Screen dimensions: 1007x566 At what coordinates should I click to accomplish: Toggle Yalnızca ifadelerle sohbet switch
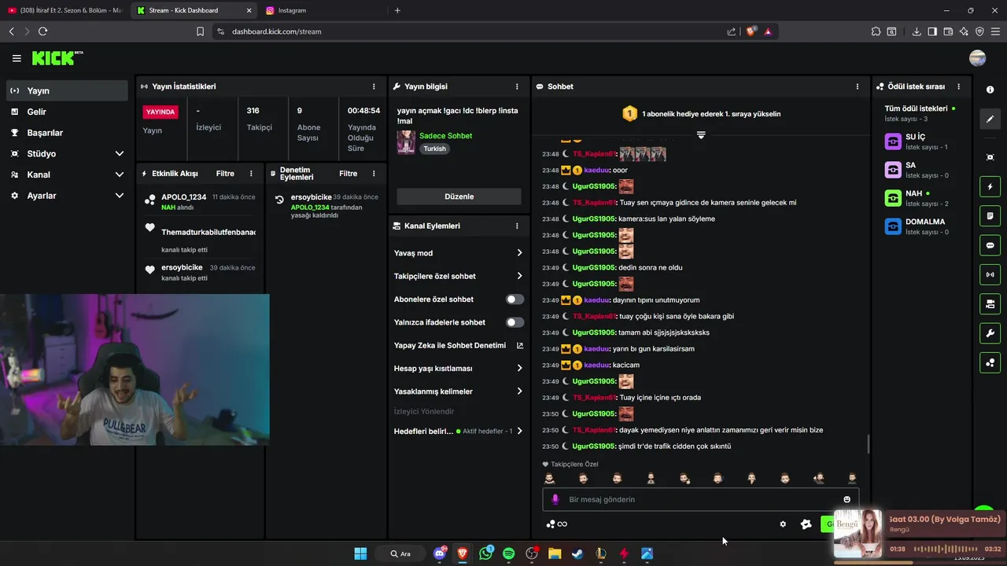tap(515, 322)
